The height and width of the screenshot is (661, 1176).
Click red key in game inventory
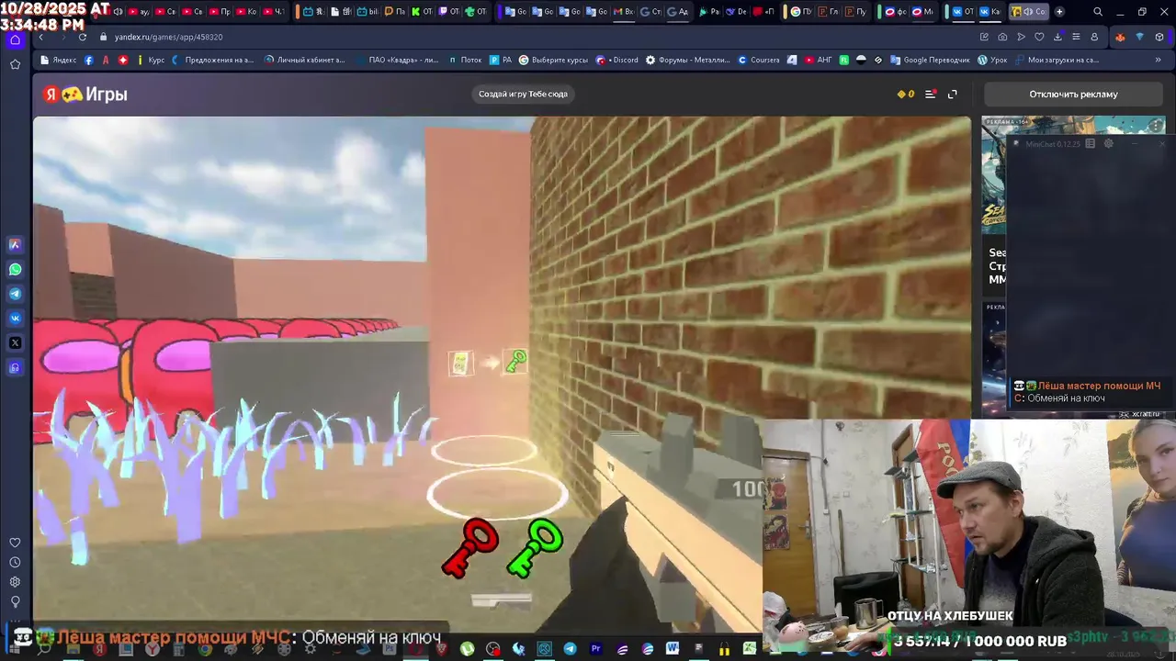tap(469, 548)
